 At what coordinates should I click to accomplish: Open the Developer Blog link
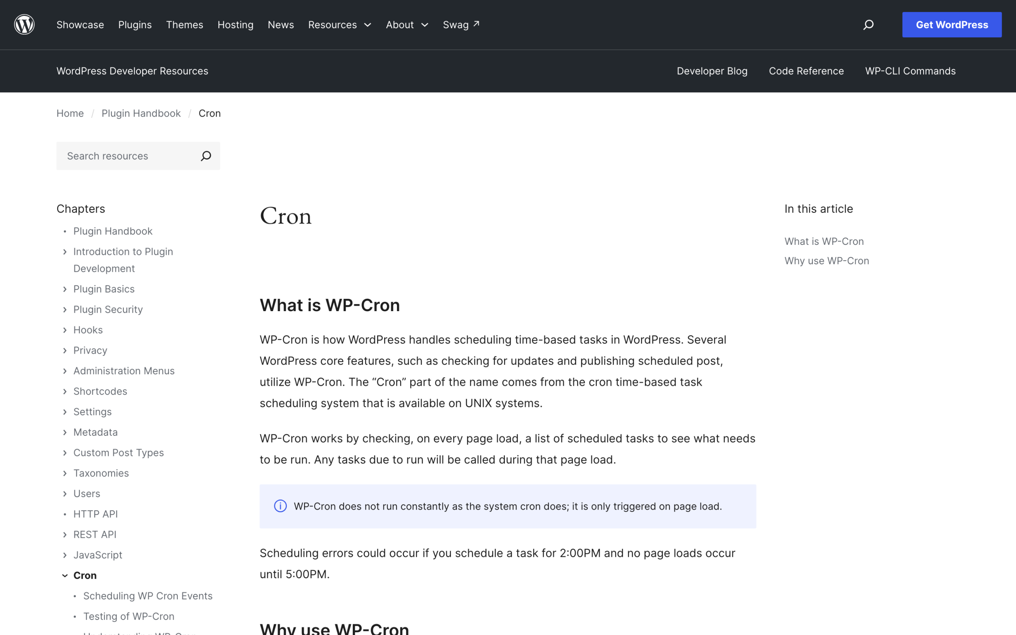click(712, 71)
